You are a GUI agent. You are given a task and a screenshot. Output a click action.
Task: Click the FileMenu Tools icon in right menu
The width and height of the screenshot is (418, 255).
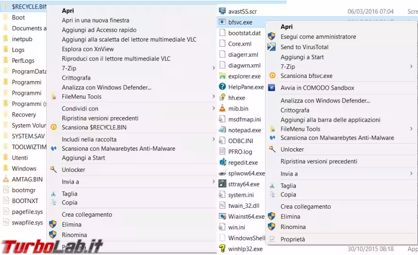[272, 129]
